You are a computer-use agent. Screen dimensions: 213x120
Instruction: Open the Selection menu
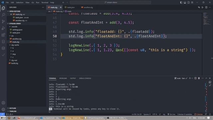point(20,2)
